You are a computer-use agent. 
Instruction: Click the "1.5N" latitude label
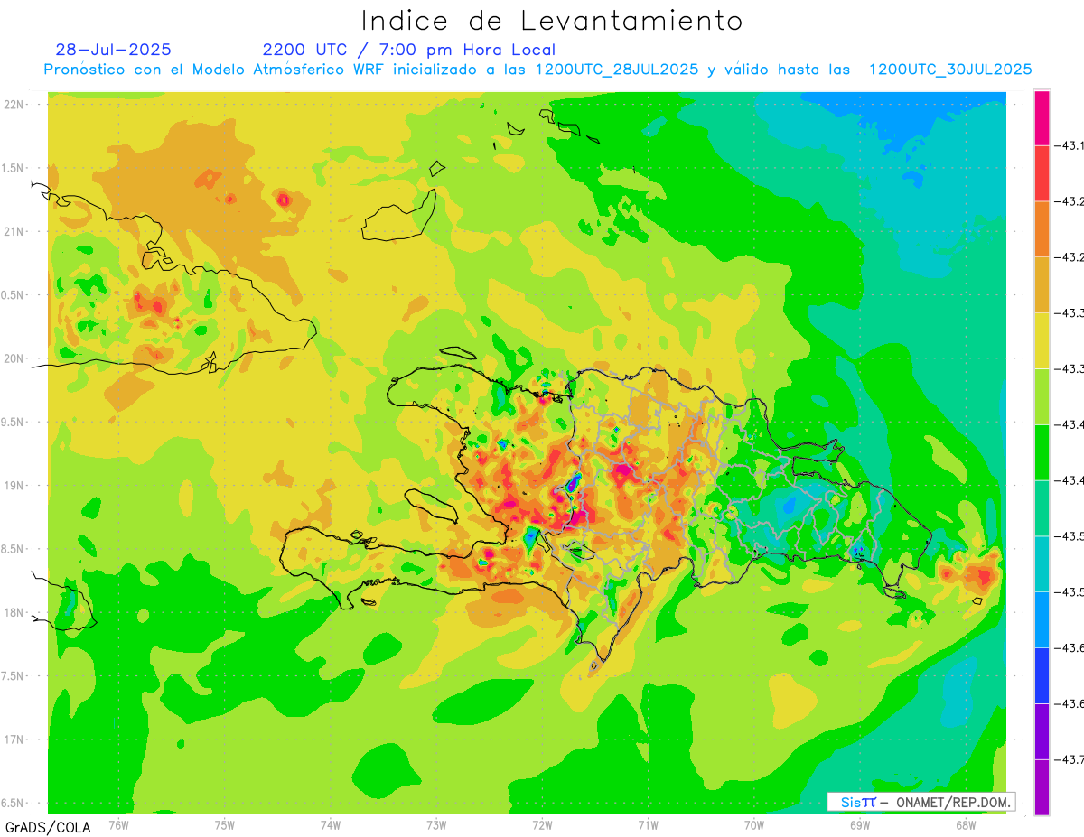[x=14, y=169]
